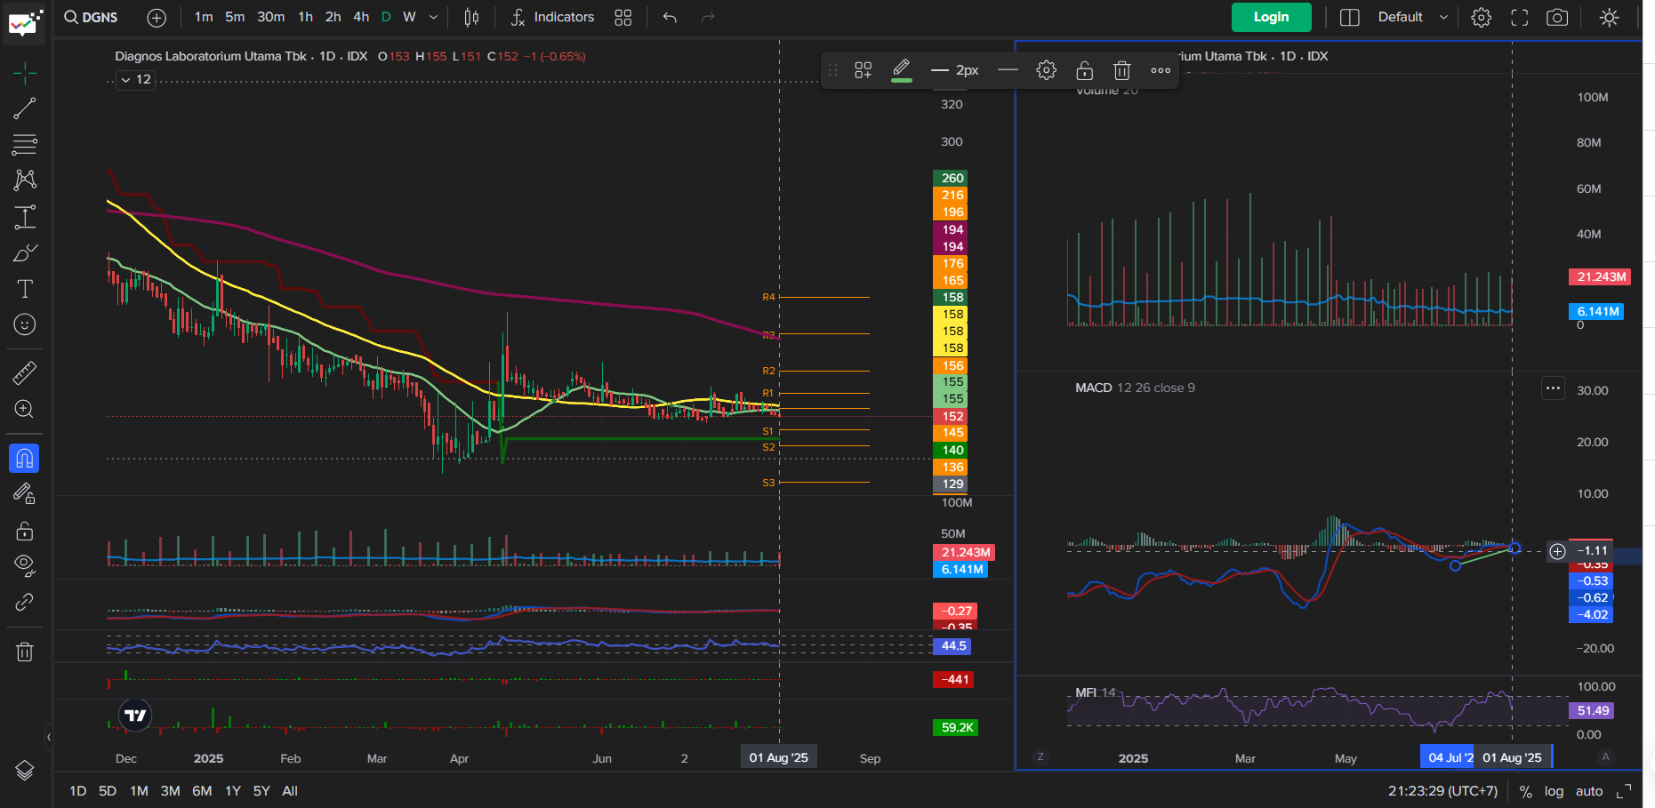Expand the additional timeframes dropdown chevron
Viewport: 1655px width, 808px height.
pos(433,17)
